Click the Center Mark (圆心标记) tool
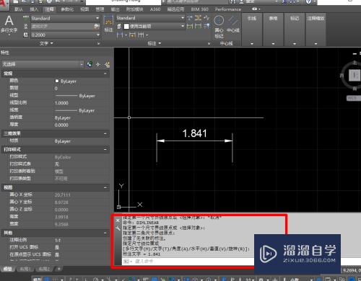This screenshot has height=281, width=361. click(x=219, y=27)
